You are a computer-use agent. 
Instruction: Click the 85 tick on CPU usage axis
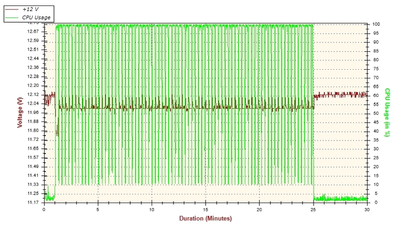(x=376, y=51)
